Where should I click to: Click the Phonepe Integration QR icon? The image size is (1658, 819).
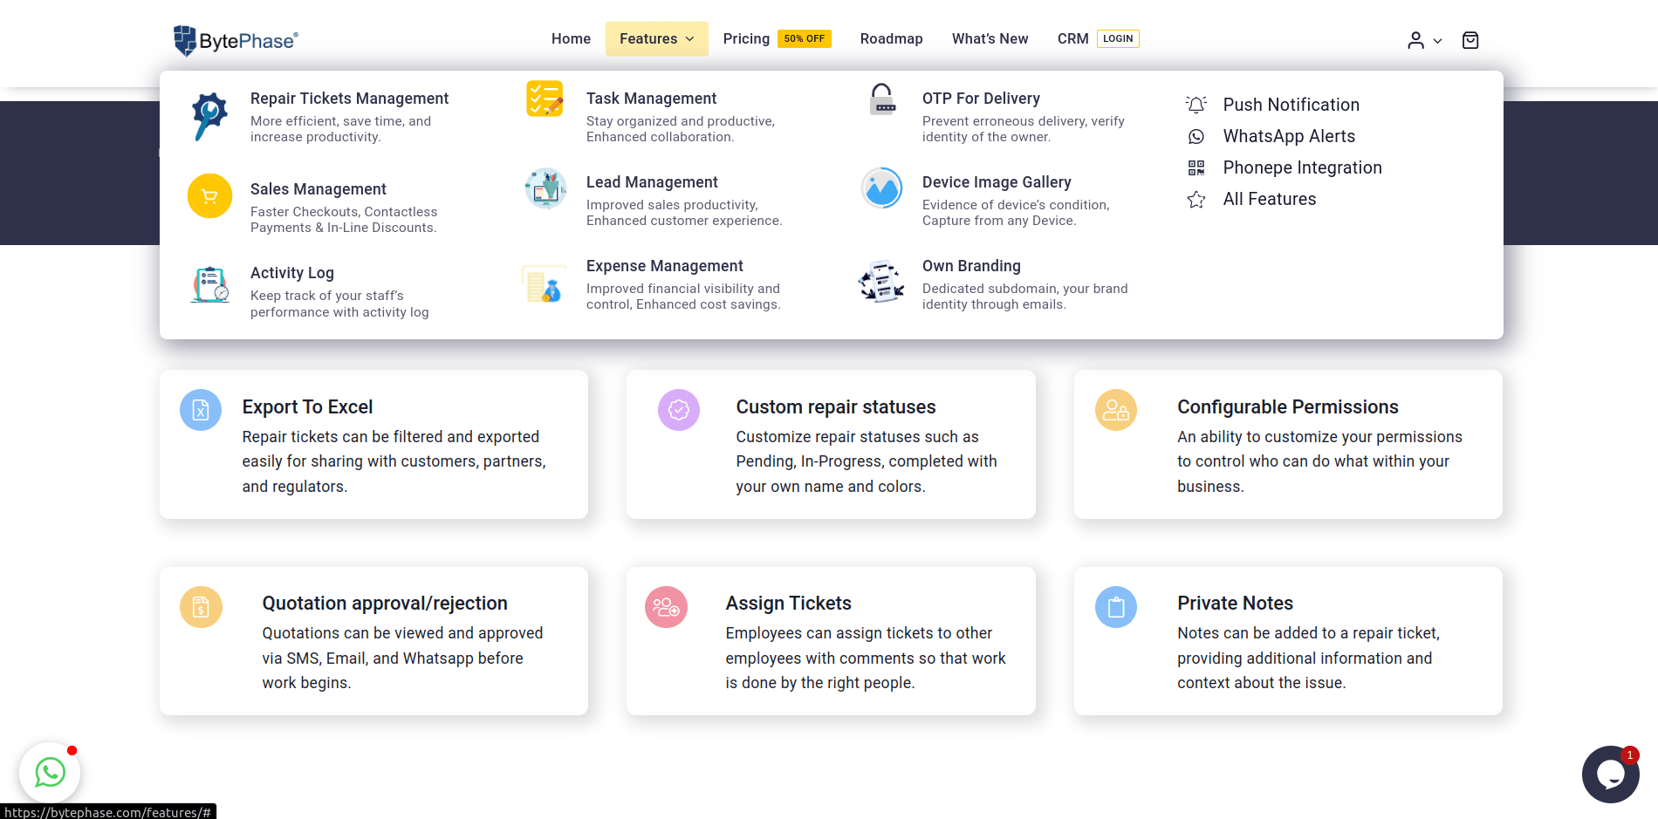[x=1196, y=167]
